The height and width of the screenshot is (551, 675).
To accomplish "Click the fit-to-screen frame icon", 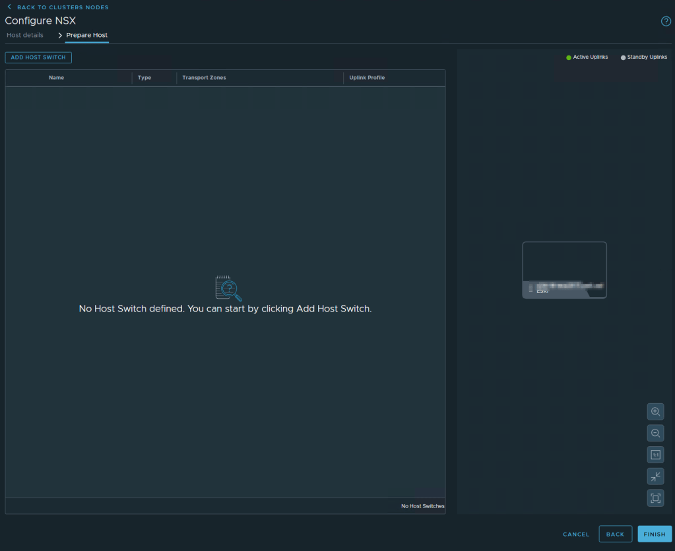I will 655,498.
